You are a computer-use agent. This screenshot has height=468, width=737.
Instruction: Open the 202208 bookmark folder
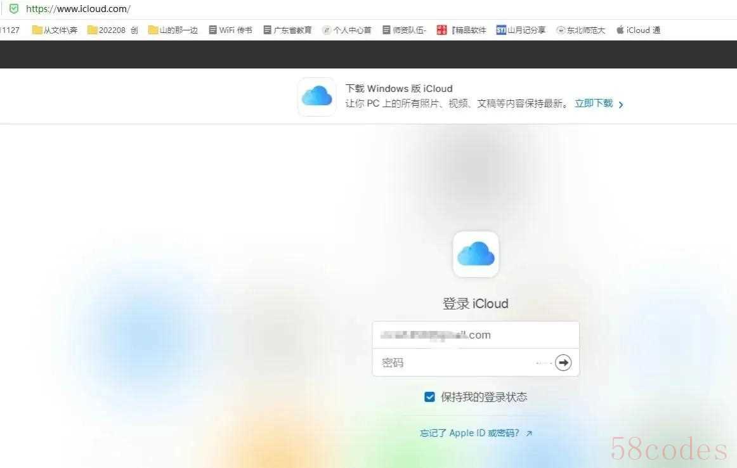tap(113, 30)
